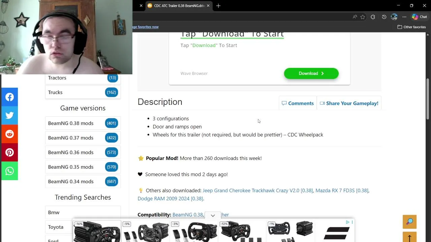This screenshot has width=431, height=242.
Task: Open Jeep Grand Cherokee Trackhawk mod link
Action: pos(258,191)
